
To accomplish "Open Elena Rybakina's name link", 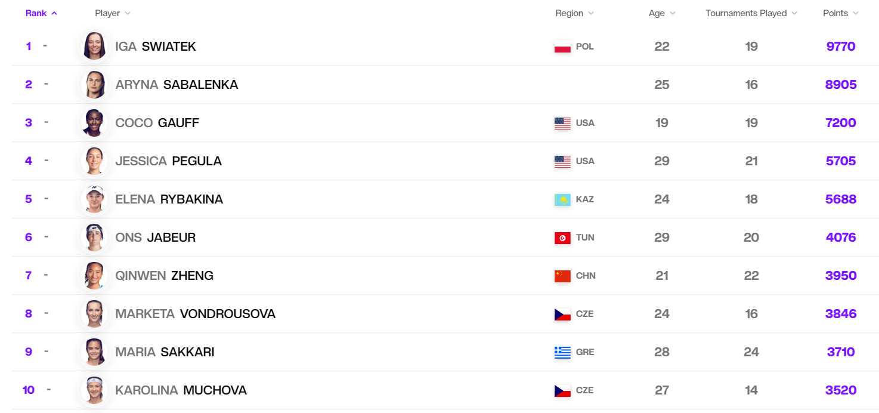I will [169, 199].
